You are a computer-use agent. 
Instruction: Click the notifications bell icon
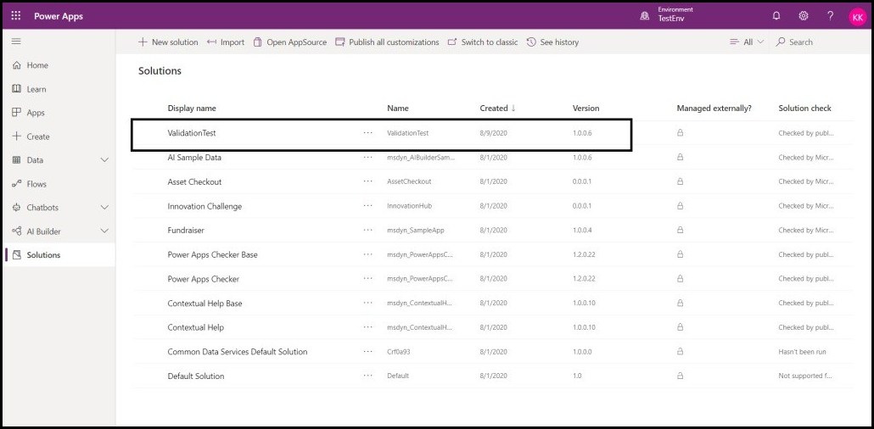776,16
